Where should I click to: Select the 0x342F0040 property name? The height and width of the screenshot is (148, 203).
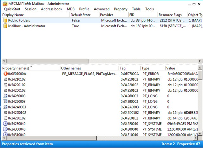(x=17, y=124)
